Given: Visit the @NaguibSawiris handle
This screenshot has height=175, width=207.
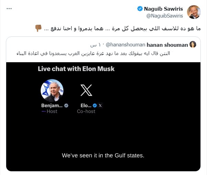Looking at the screenshot, I should [165, 15].
